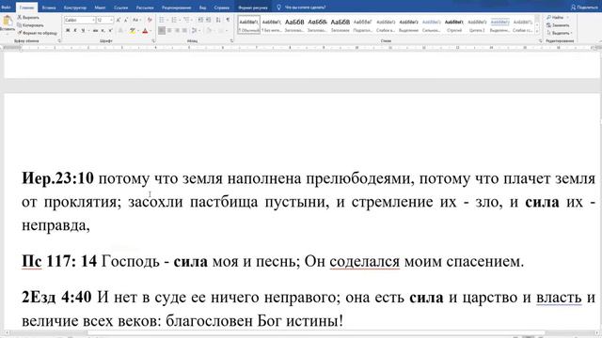The height and width of the screenshot is (338, 602).
Task: Switch to the Вид ribbon tab
Action: [x=203, y=8]
